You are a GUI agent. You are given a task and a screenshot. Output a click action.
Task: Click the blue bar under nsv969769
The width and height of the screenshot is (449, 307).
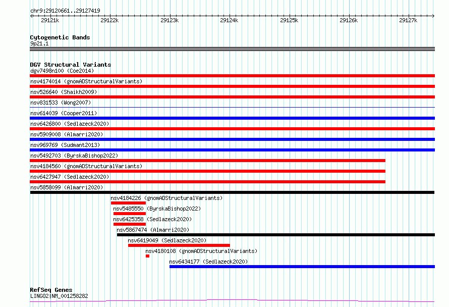click(x=232, y=150)
